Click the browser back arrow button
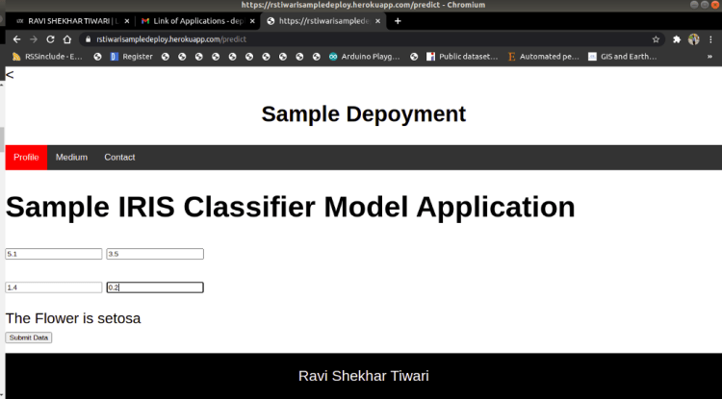 [15, 39]
